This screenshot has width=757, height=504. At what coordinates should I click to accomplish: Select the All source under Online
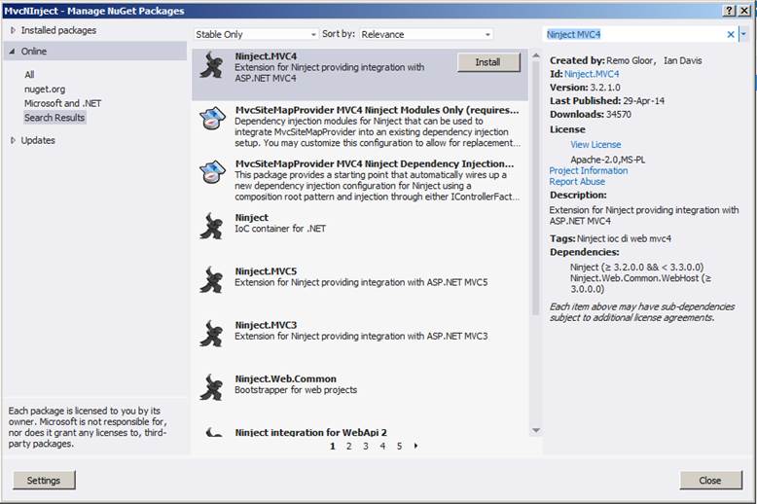point(29,74)
